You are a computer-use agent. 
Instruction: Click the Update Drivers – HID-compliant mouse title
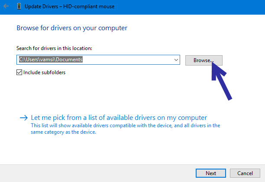69,6
